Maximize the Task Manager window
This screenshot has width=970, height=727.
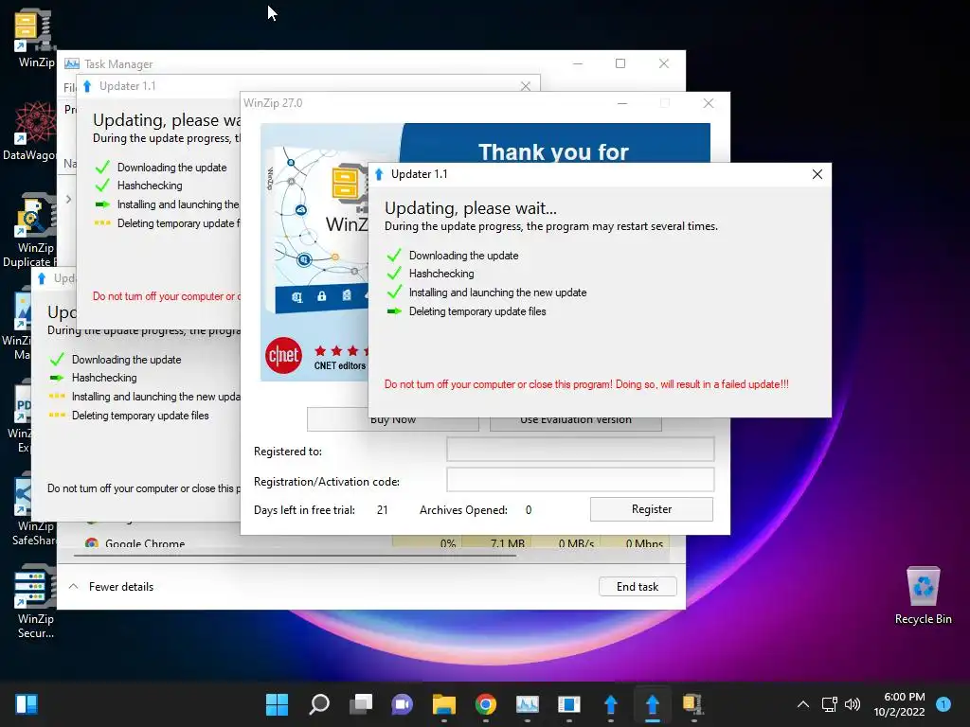pos(620,63)
